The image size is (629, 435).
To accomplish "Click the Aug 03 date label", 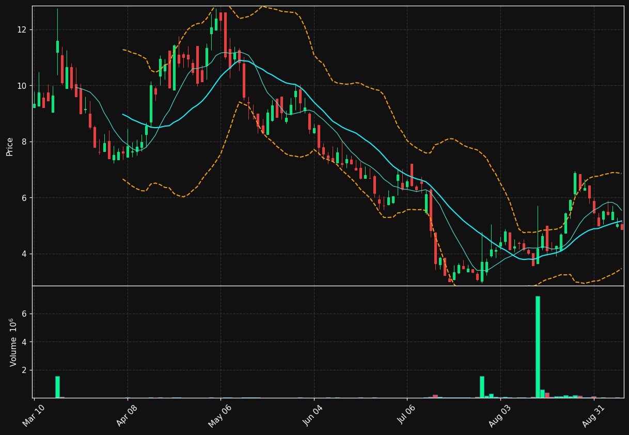I will click(x=500, y=415).
